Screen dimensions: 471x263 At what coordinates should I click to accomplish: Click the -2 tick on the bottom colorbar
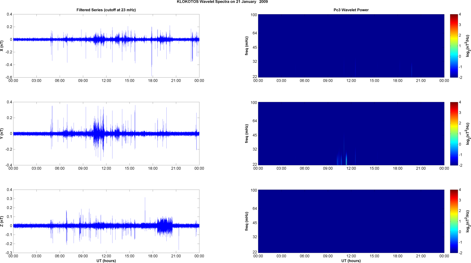pos(460,253)
